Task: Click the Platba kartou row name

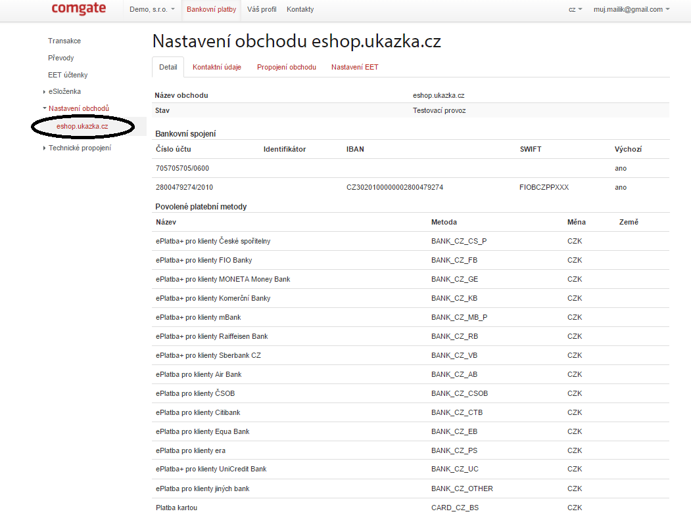Action: coord(176,508)
